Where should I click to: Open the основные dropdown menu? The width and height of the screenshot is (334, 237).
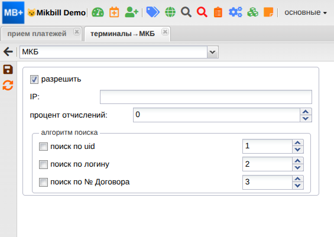click(x=306, y=12)
